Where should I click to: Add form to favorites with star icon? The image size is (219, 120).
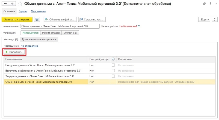pyautogui.click(x=20, y=4)
